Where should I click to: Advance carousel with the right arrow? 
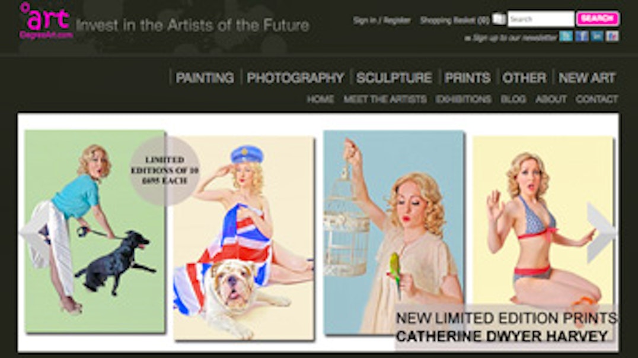[601, 233]
